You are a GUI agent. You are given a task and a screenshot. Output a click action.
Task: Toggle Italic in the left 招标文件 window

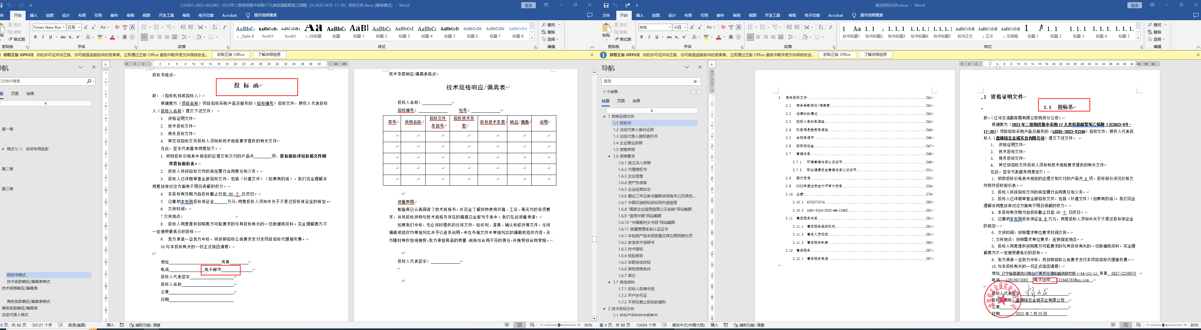(43, 37)
